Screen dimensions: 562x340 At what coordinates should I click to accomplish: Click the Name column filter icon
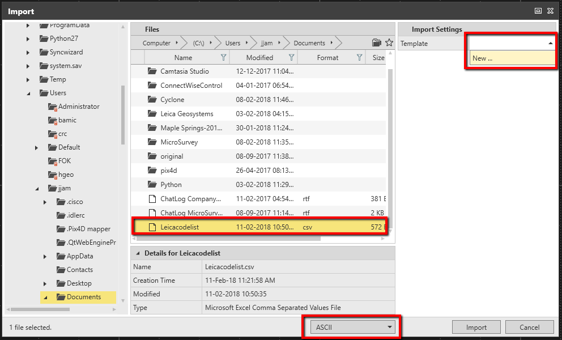point(223,57)
